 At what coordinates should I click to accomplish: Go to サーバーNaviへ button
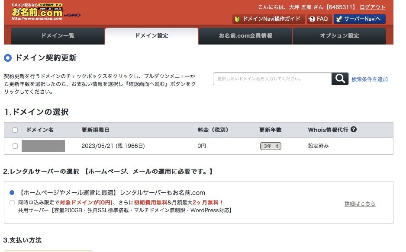(359, 19)
